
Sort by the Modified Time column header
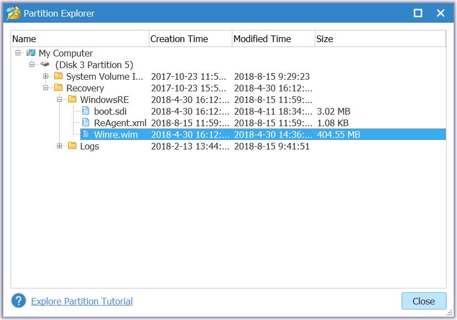coord(274,39)
